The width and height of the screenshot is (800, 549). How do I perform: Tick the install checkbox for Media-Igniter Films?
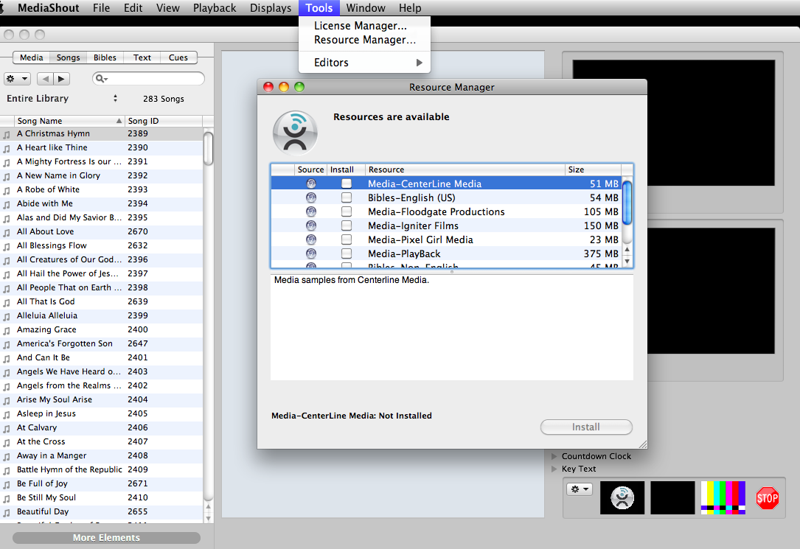tap(347, 225)
